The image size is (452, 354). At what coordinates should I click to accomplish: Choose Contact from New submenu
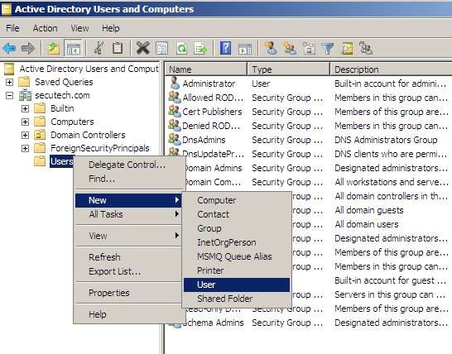237,214
